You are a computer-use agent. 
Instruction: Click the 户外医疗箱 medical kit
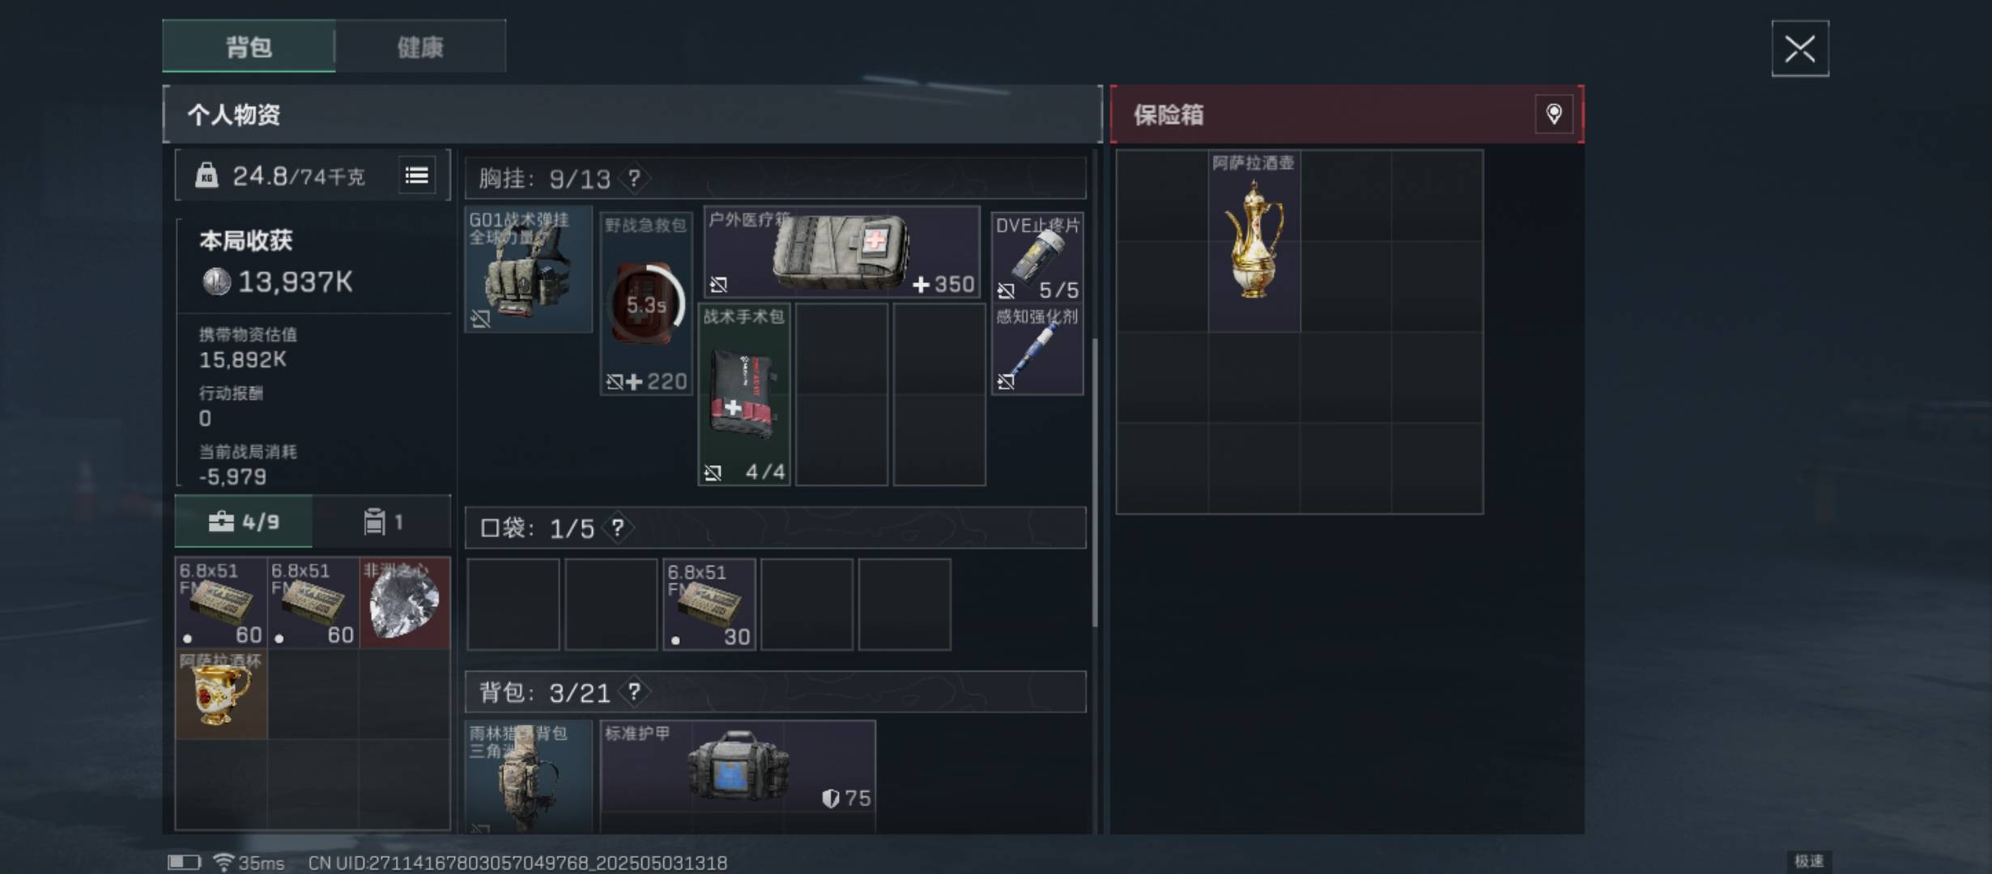(842, 252)
